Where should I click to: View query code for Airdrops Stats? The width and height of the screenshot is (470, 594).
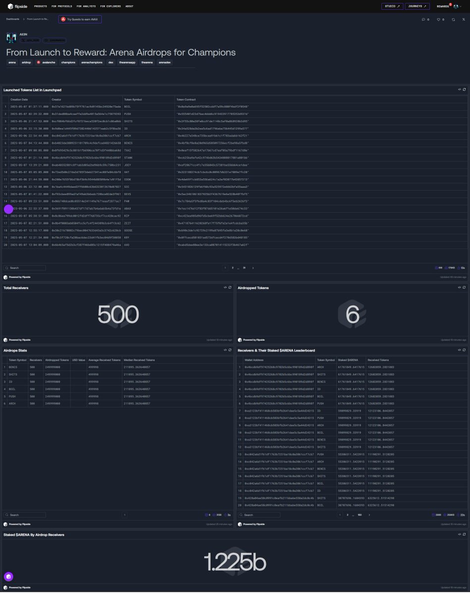tap(225, 350)
